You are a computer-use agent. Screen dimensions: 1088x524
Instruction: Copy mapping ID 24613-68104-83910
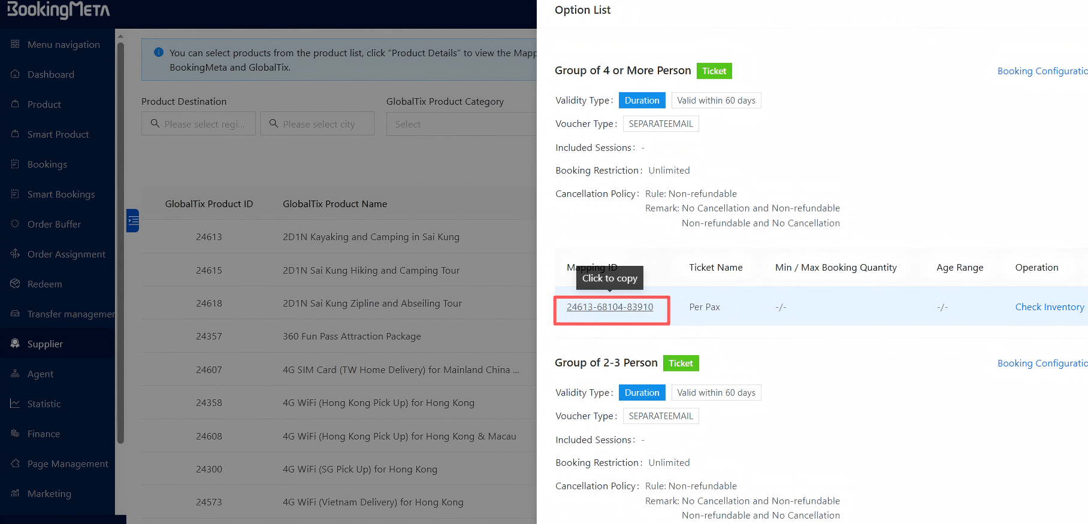coord(610,307)
